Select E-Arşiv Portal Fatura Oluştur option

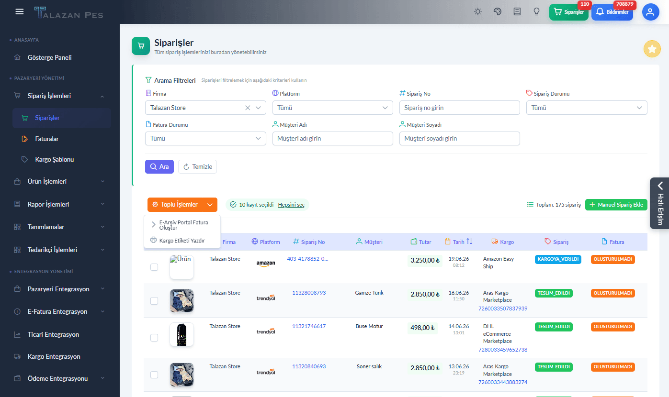pyautogui.click(x=182, y=225)
